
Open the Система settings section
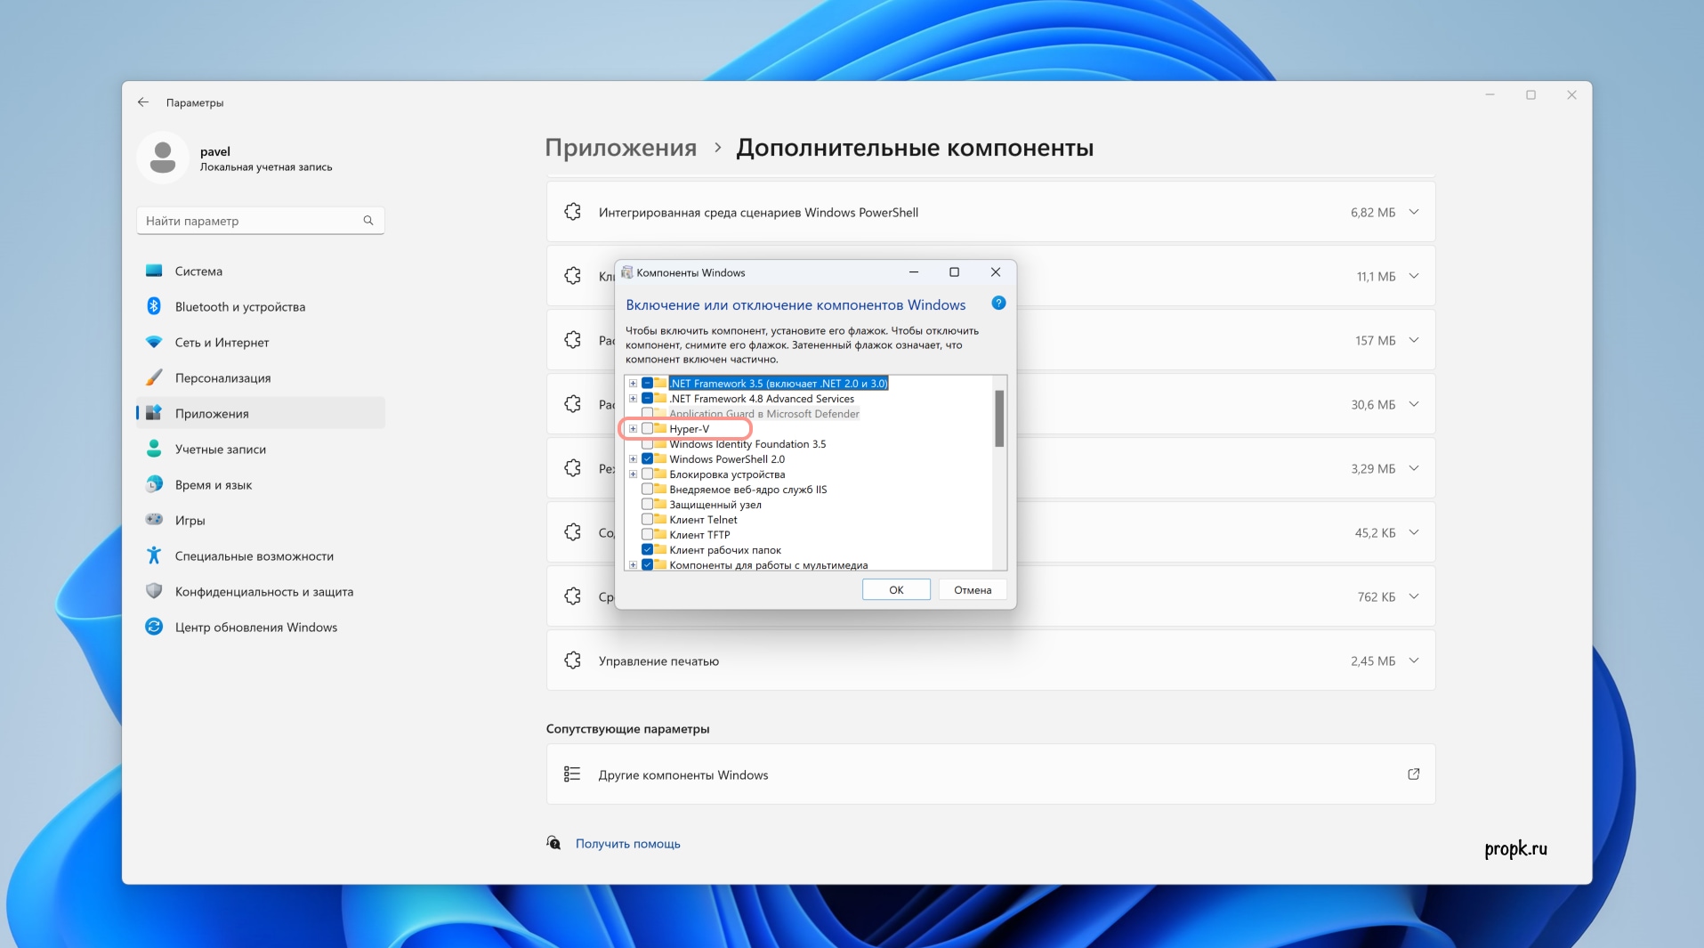[198, 271]
